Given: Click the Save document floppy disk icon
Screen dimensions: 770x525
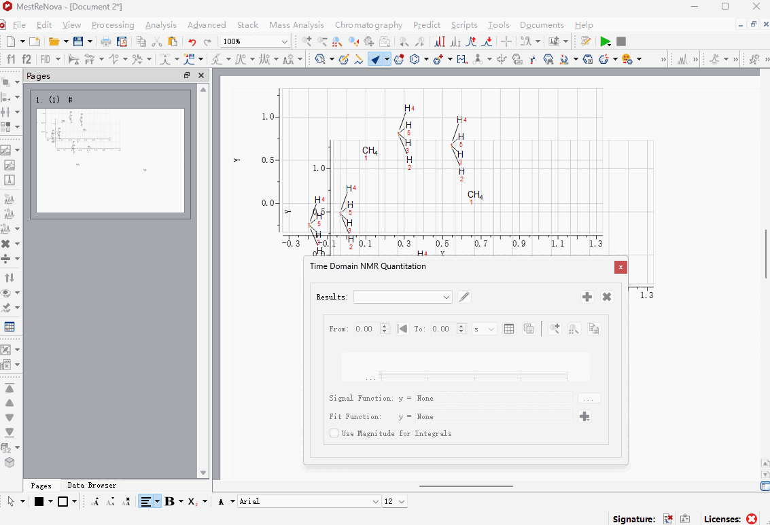Looking at the screenshot, I should pos(78,42).
